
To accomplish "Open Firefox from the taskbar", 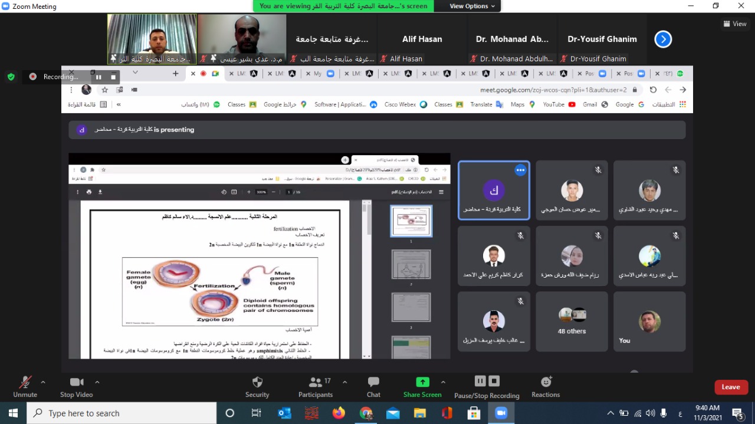I will pos(339,413).
